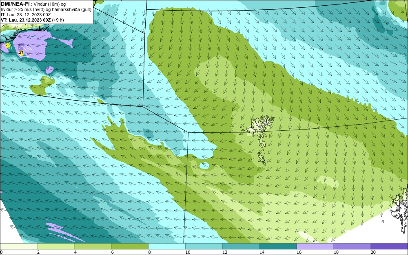
Task: Click the small round cyan patch inside the green area
Action: (204, 165)
